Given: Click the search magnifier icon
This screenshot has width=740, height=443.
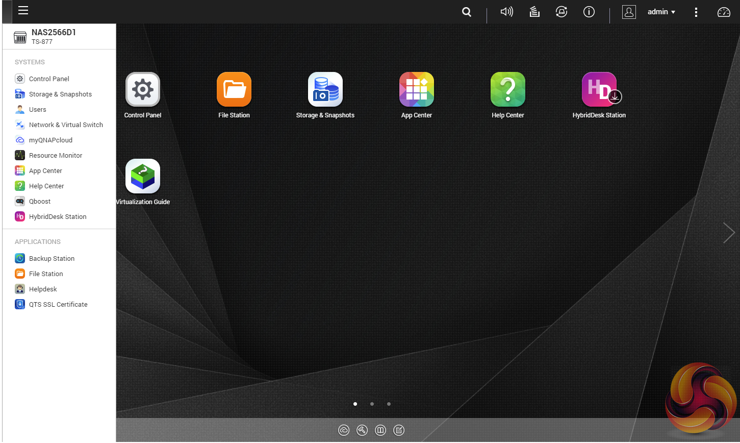Looking at the screenshot, I should click(x=467, y=12).
